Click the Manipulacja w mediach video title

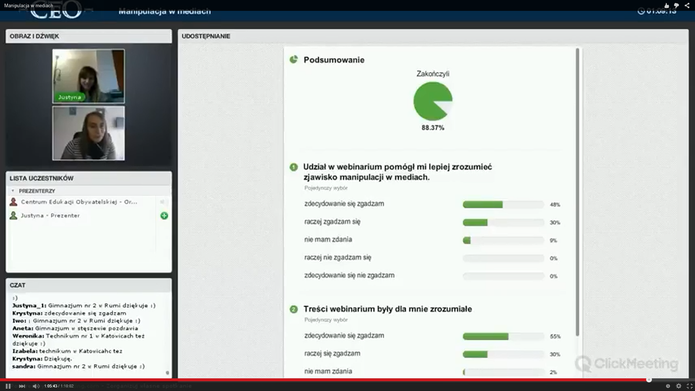click(29, 5)
